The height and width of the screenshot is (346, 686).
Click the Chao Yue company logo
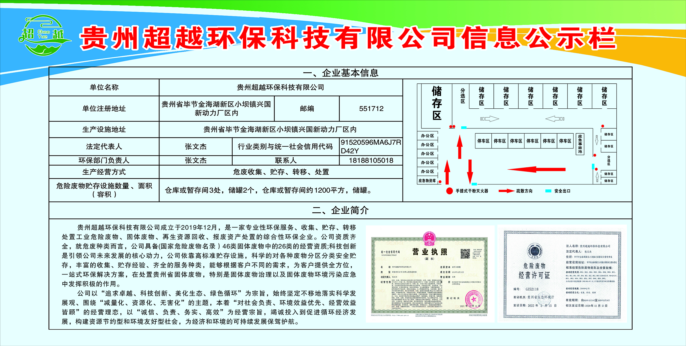click(44, 35)
